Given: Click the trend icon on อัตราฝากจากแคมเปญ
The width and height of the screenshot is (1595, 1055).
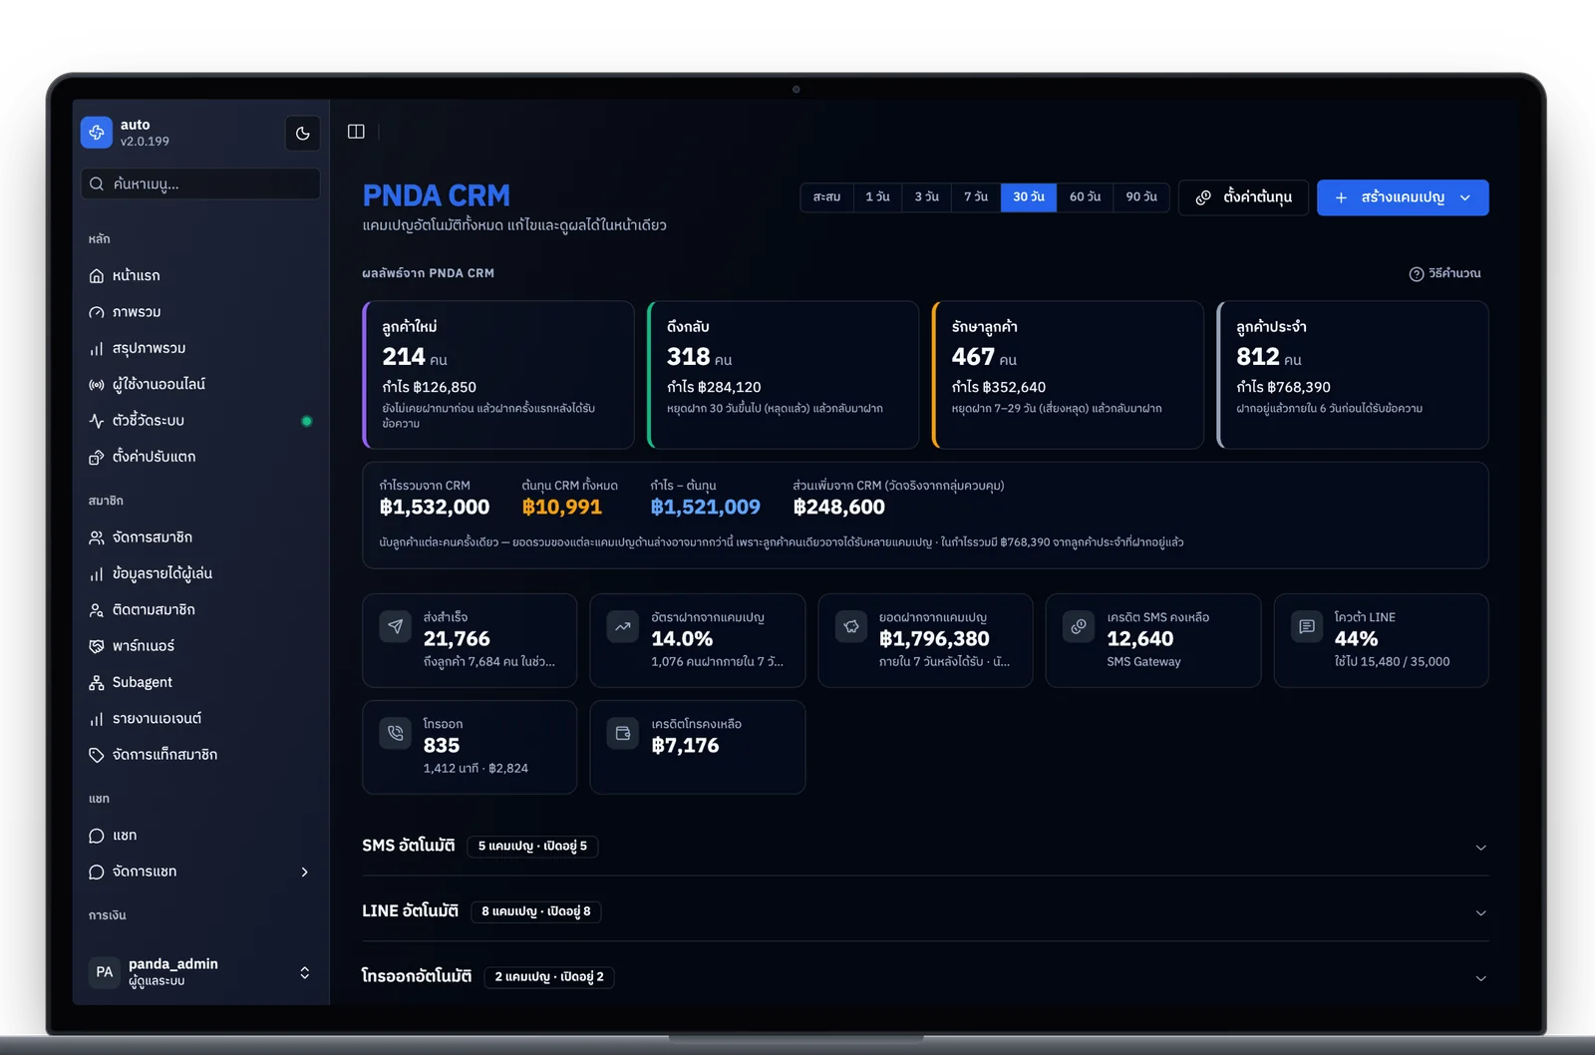Looking at the screenshot, I should (x=623, y=626).
